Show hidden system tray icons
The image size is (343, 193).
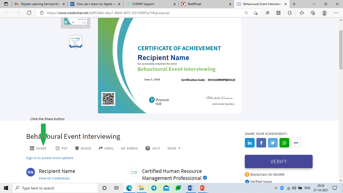276,188
